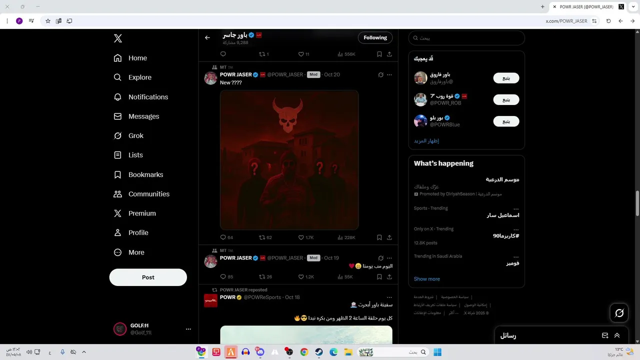Go to Profile in the sidebar
The height and width of the screenshot is (360, 640).
pos(131,232)
